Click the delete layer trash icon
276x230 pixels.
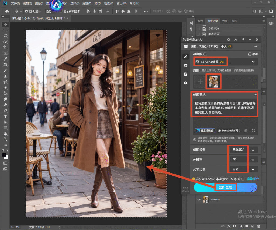coord(258,226)
